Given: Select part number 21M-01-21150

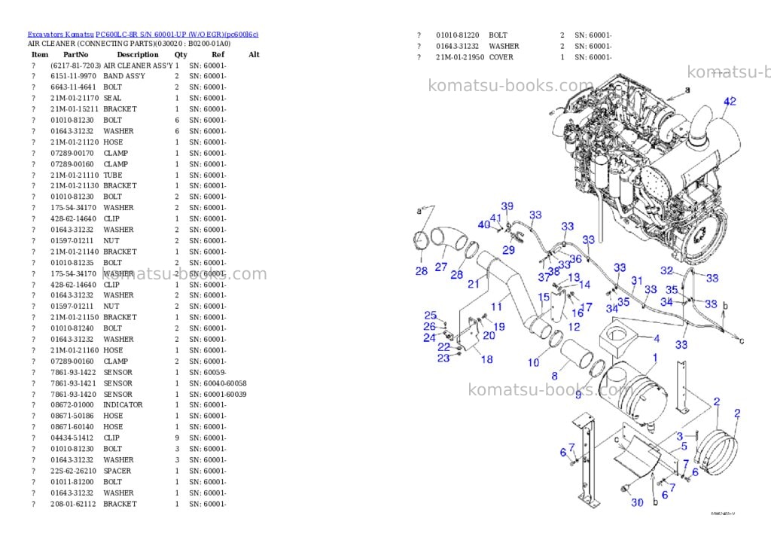Looking at the screenshot, I should 75,317.
